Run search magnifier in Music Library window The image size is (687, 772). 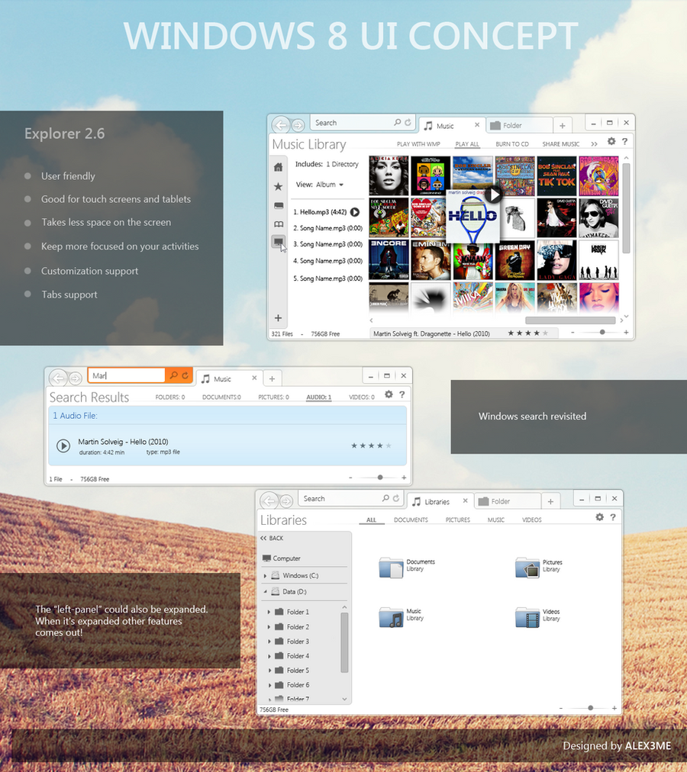pos(397,123)
